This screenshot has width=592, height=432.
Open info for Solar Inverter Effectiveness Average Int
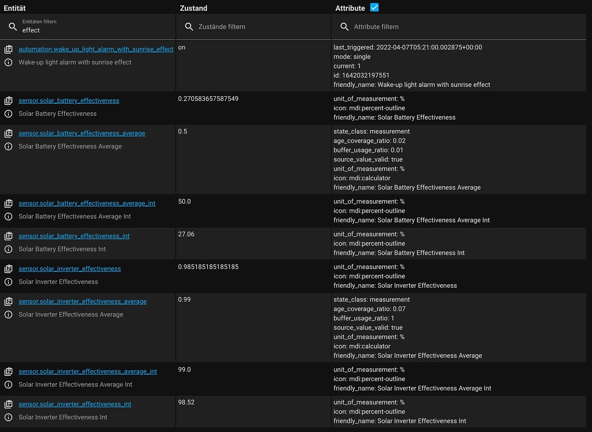point(8,384)
